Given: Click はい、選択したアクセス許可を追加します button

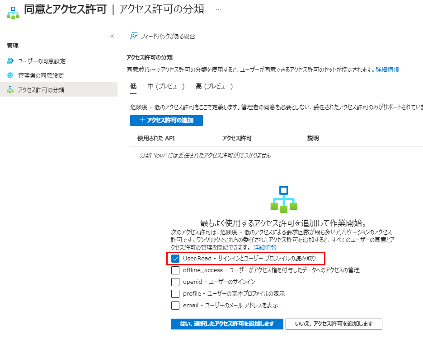Looking at the screenshot, I should click(x=227, y=324).
